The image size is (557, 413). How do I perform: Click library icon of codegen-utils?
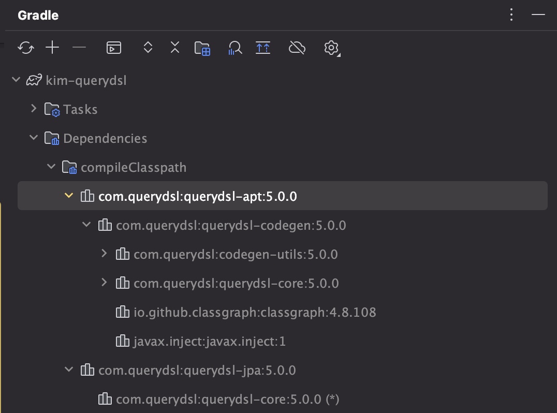point(123,254)
